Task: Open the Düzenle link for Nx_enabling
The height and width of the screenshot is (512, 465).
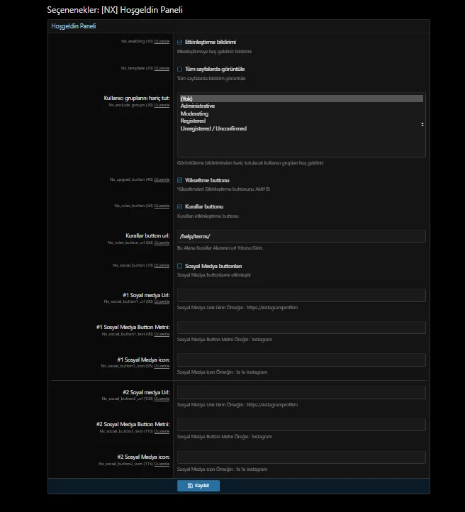Action: (x=162, y=42)
